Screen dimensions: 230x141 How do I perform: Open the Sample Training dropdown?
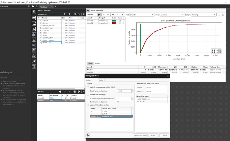[x=204, y=15]
